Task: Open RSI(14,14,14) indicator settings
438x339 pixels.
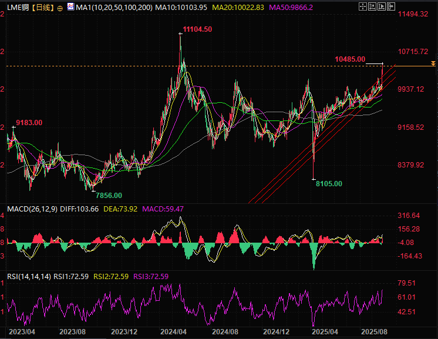Action: coord(29,277)
